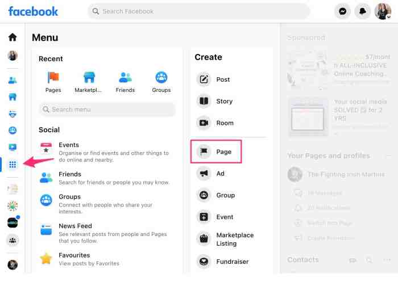Viewport: 398px width, 282px height.
Task: Click the Events calendar star icon
Action: (46, 148)
